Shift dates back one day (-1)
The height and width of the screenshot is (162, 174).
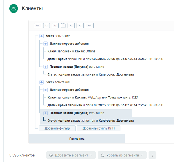click(x=55, y=25)
